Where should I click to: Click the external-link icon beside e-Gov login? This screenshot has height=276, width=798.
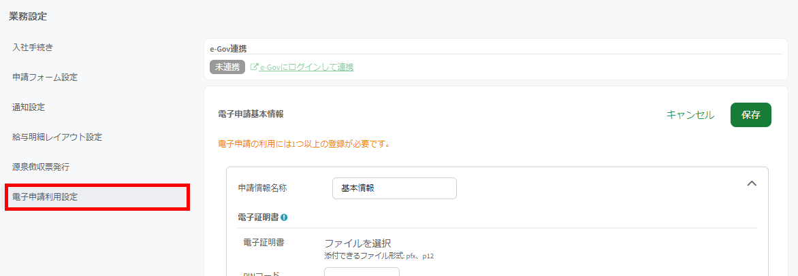[255, 67]
